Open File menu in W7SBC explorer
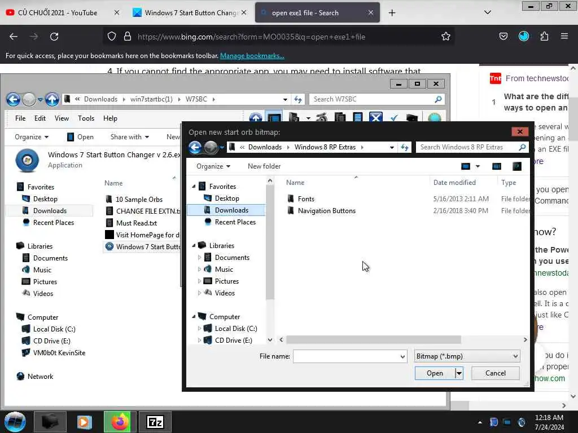This screenshot has width=578, height=433. pos(20,118)
